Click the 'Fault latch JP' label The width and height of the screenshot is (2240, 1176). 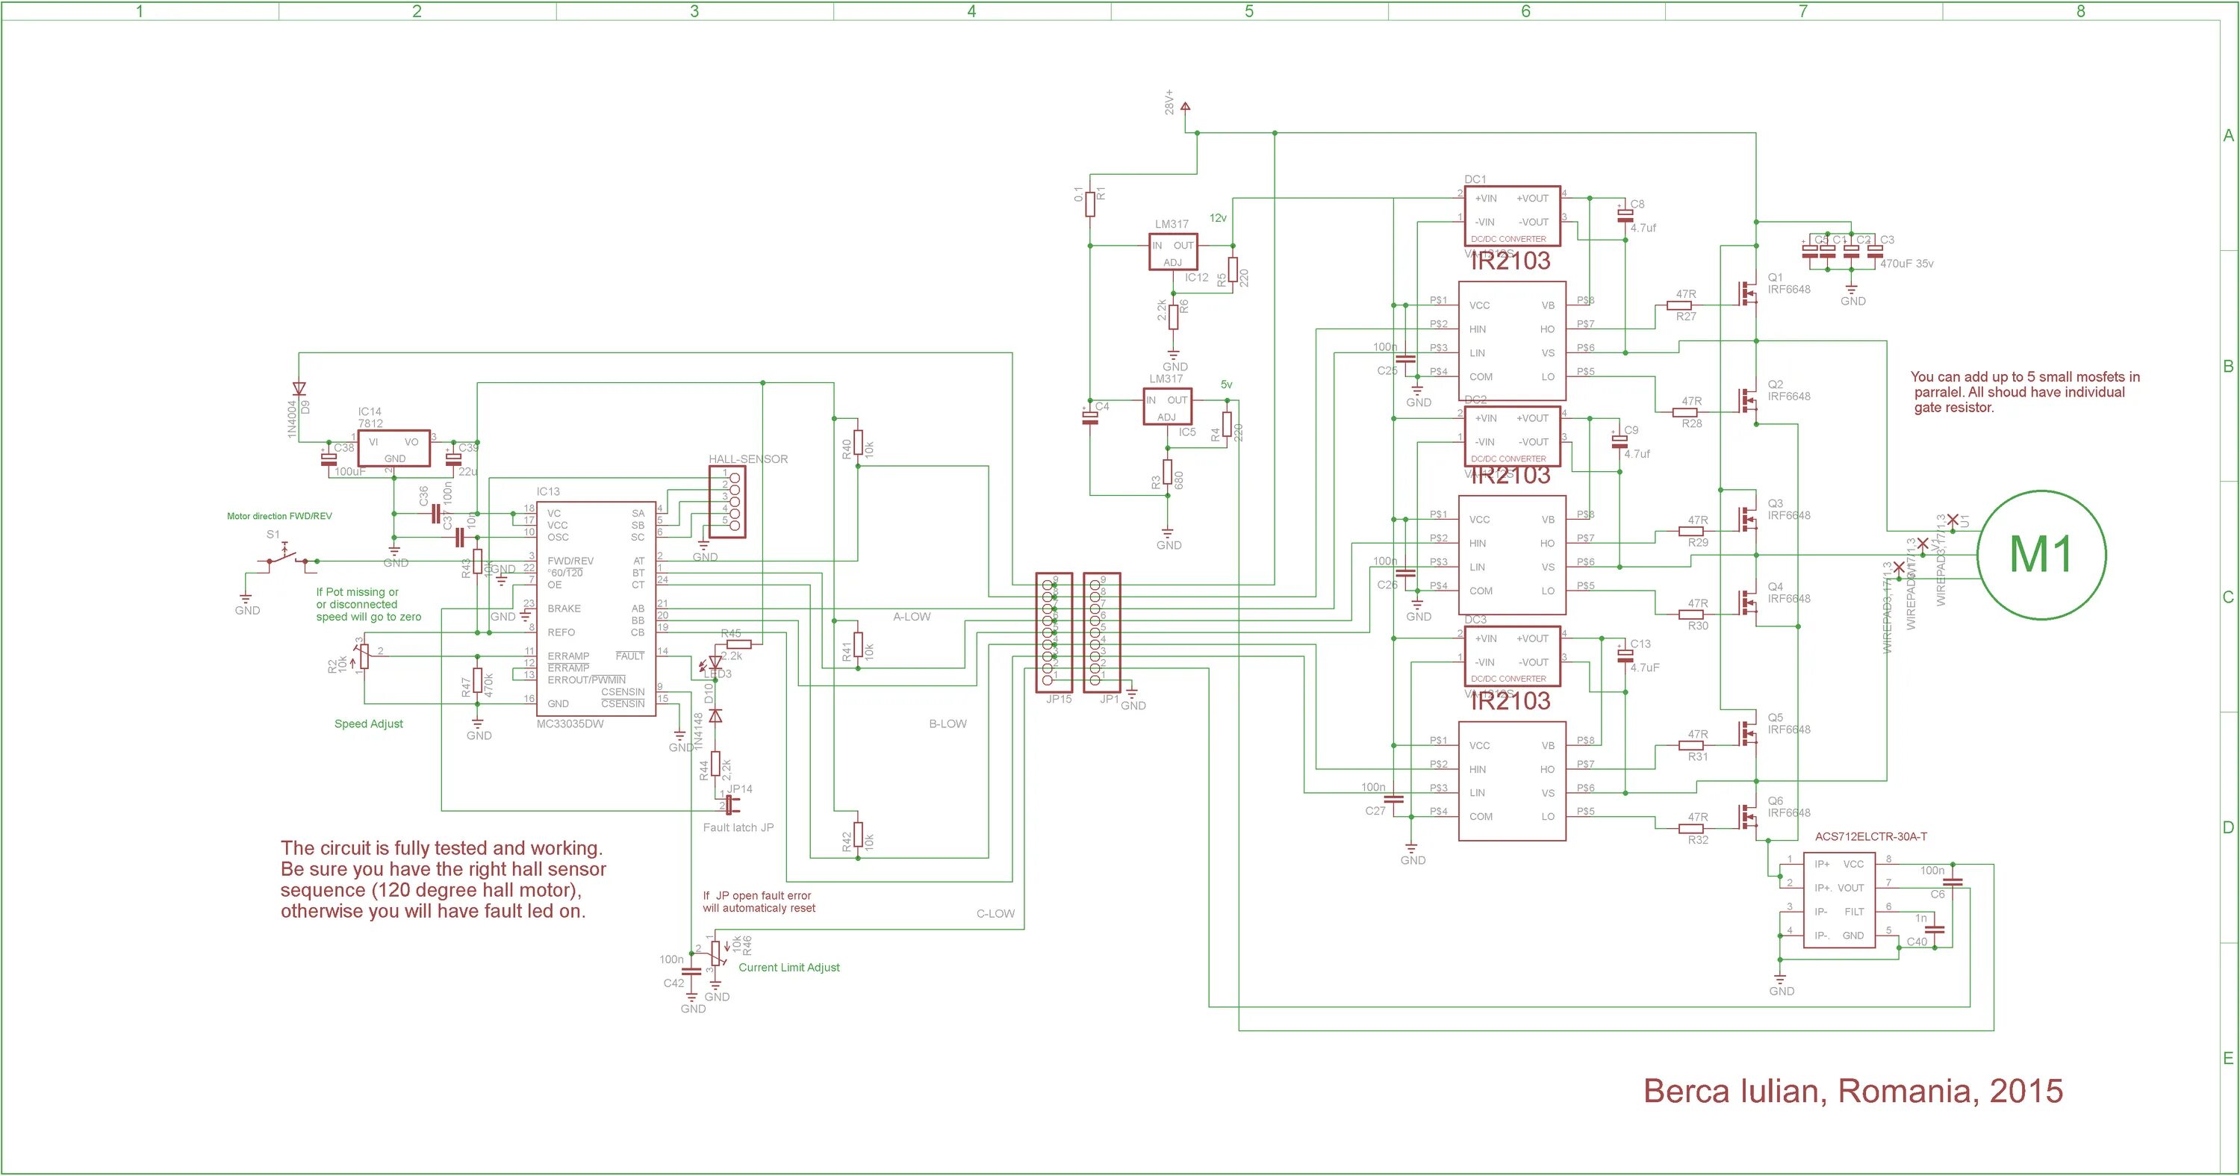[738, 827]
